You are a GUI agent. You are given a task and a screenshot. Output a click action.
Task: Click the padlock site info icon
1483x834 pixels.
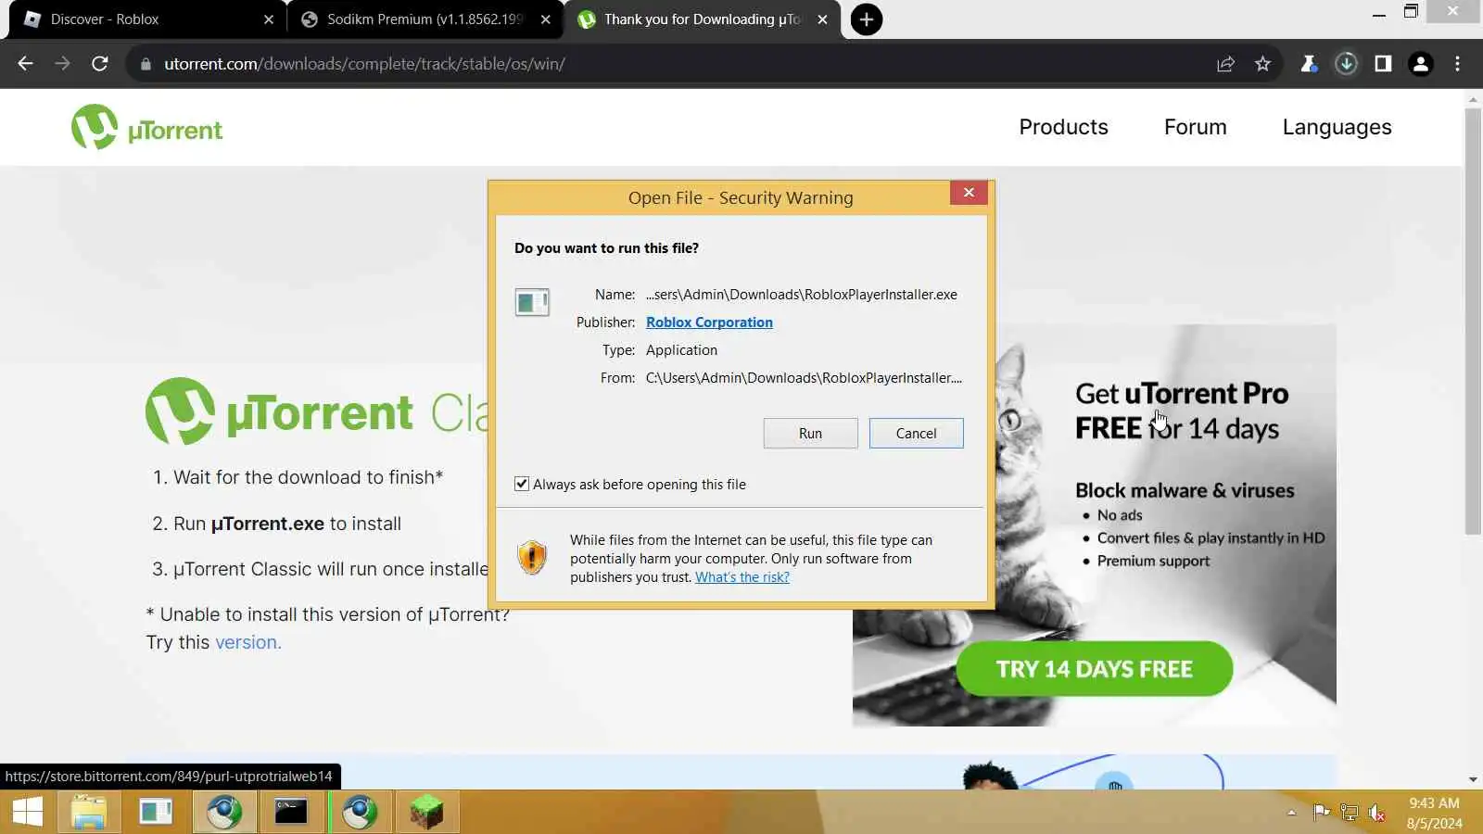click(146, 64)
